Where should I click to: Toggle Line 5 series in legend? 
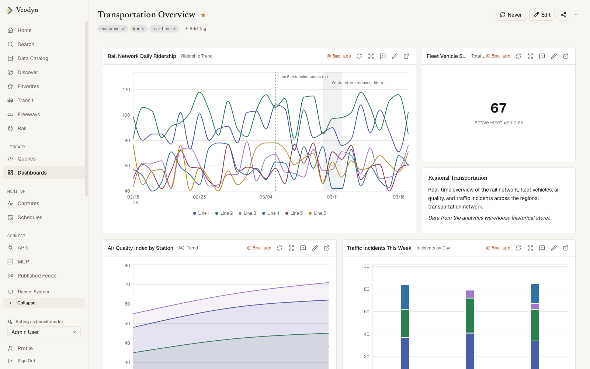(294, 213)
